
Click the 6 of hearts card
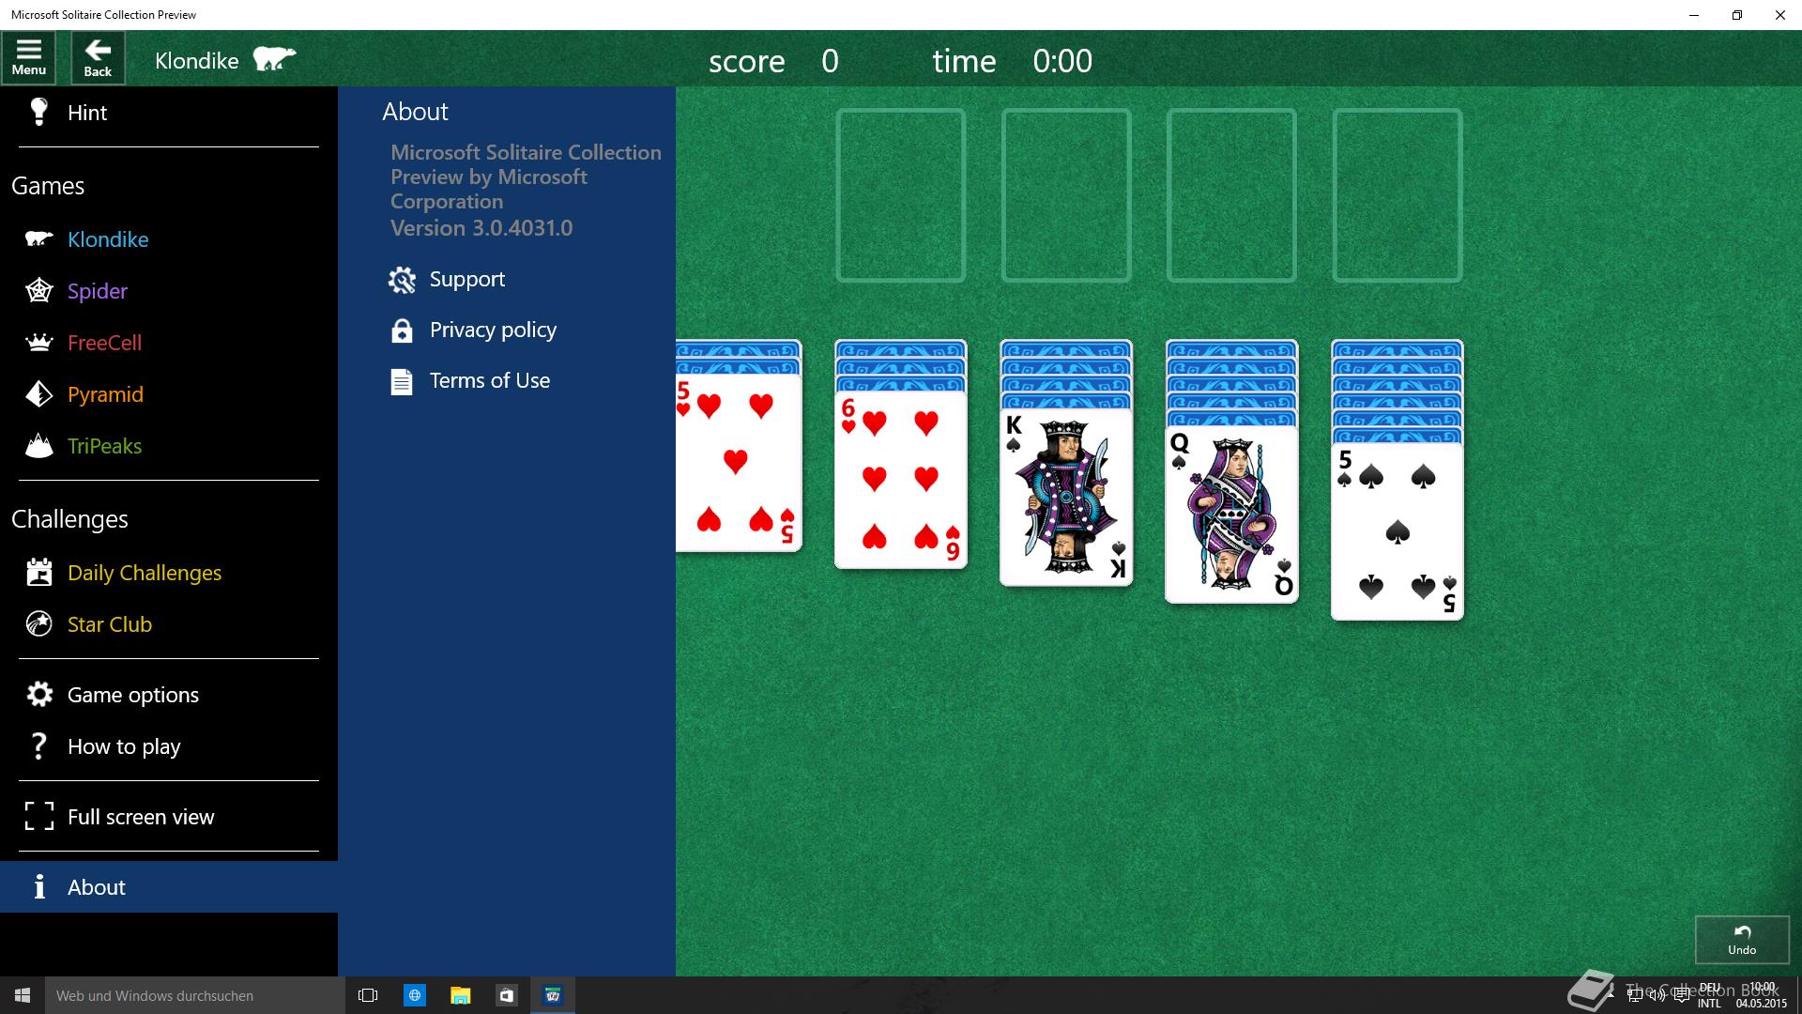point(901,480)
